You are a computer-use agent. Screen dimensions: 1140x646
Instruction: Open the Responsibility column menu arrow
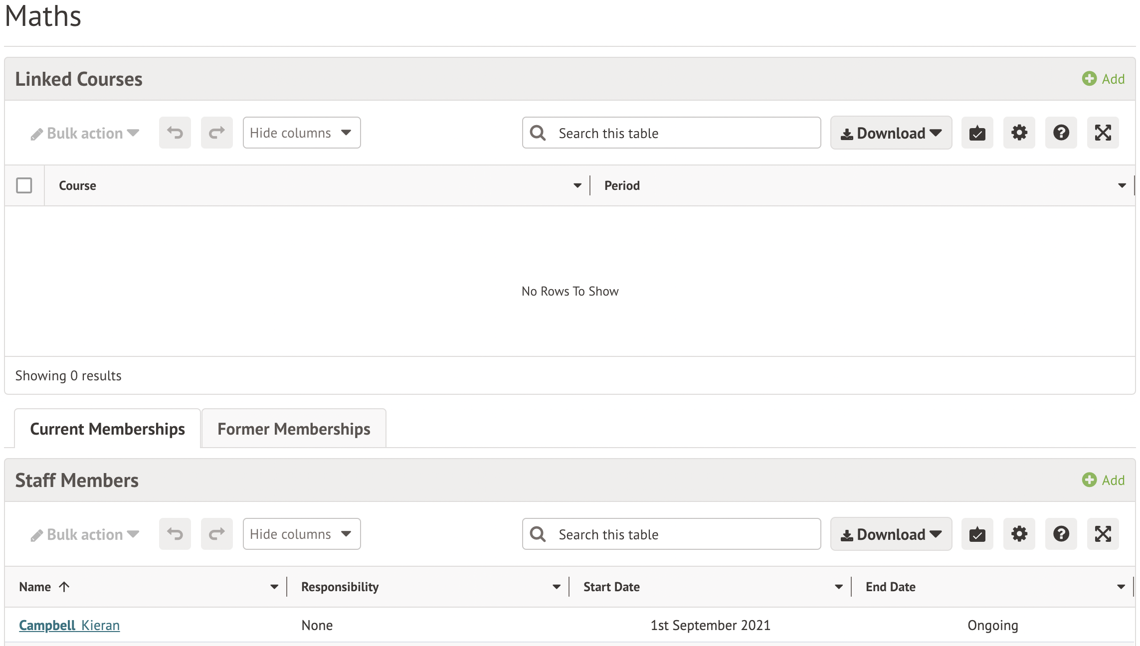(x=556, y=587)
